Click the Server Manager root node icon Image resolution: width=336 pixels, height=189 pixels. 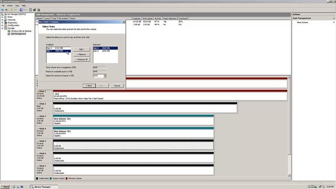point(2,14)
